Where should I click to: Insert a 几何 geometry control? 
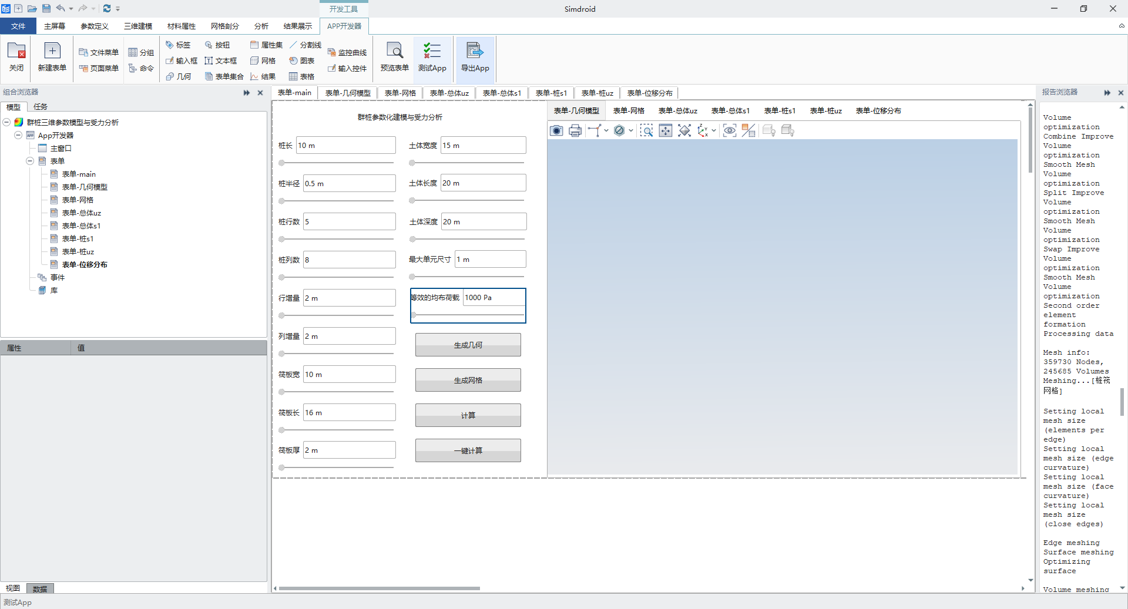(x=178, y=76)
